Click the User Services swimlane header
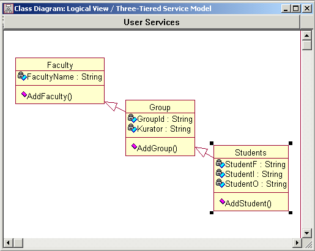 click(x=152, y=22)
